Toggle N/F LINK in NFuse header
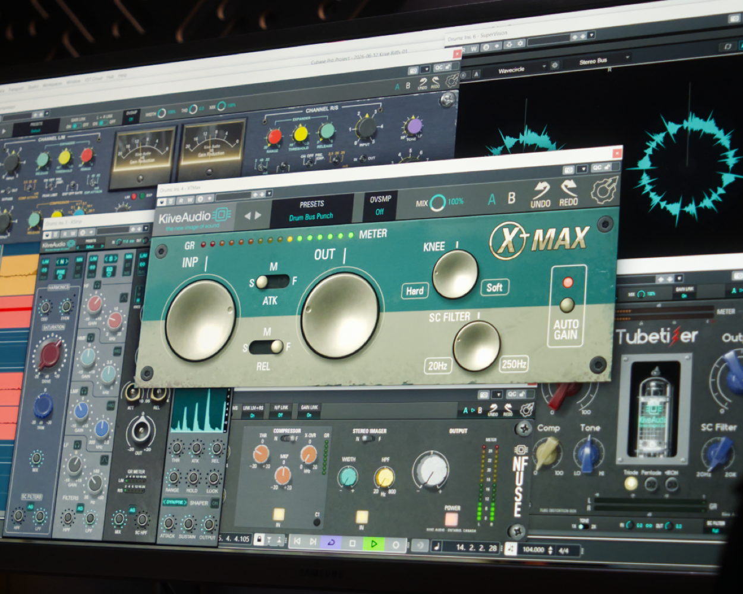 281,410
